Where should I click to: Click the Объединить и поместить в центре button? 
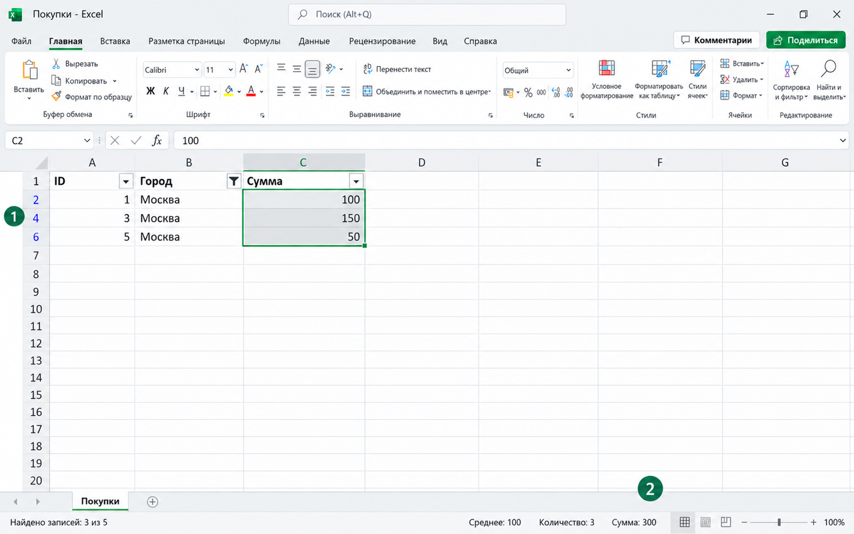coord(426,91)
